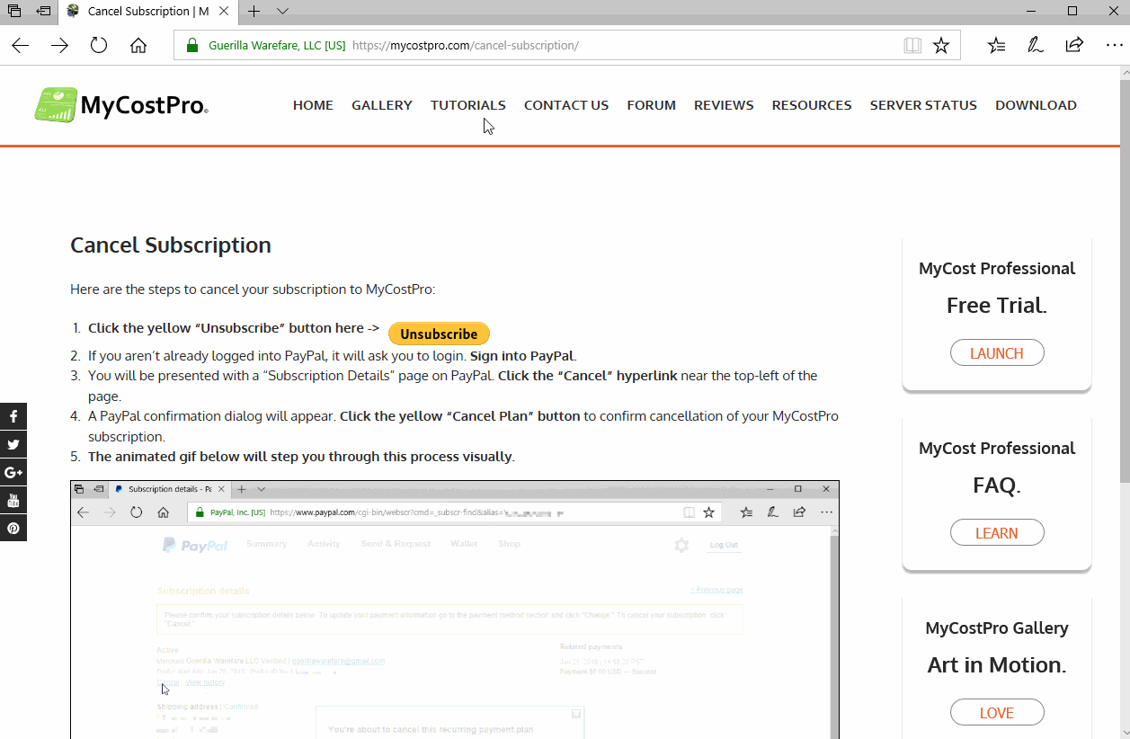Click the LEARN FAQ button

click(x=997, y=533)
